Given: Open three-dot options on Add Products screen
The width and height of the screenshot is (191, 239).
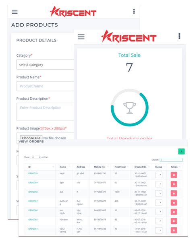Looking at the screenshot, I should (134, 11).
